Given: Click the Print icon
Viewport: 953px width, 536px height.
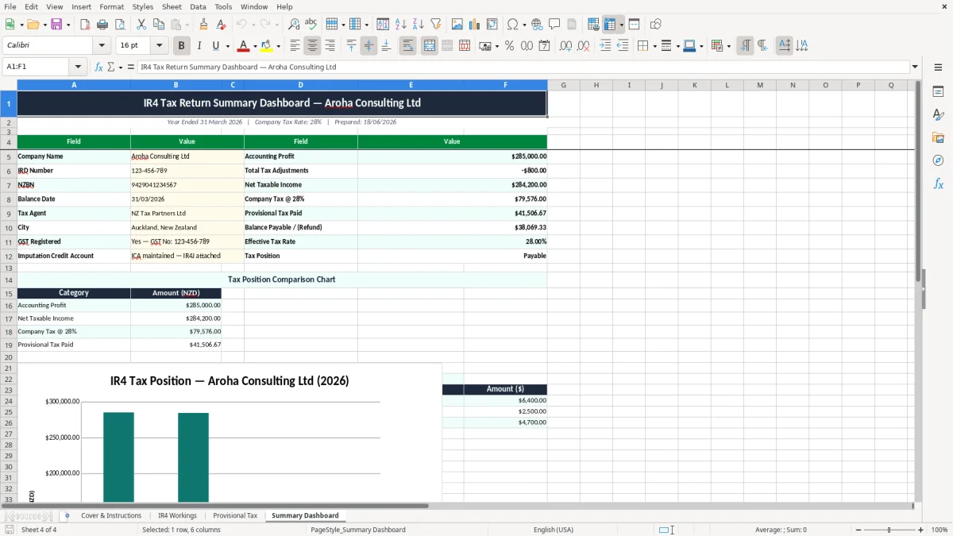Looking at the screenshot, I should [102, 25].
